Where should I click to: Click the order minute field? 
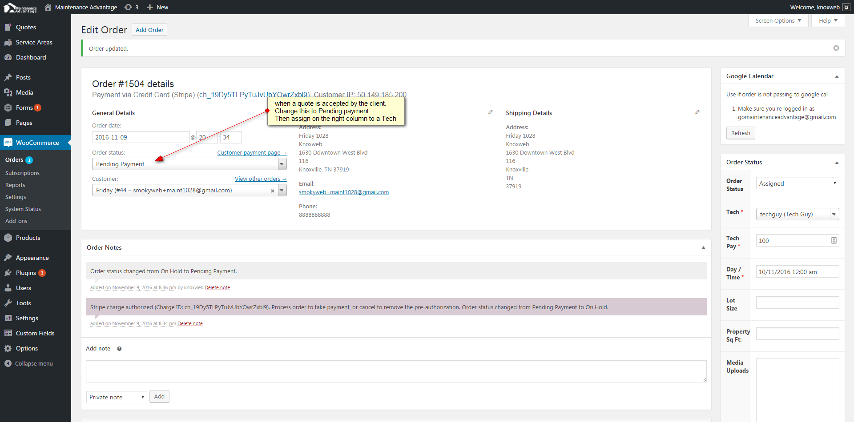click(x=231, y=137)
